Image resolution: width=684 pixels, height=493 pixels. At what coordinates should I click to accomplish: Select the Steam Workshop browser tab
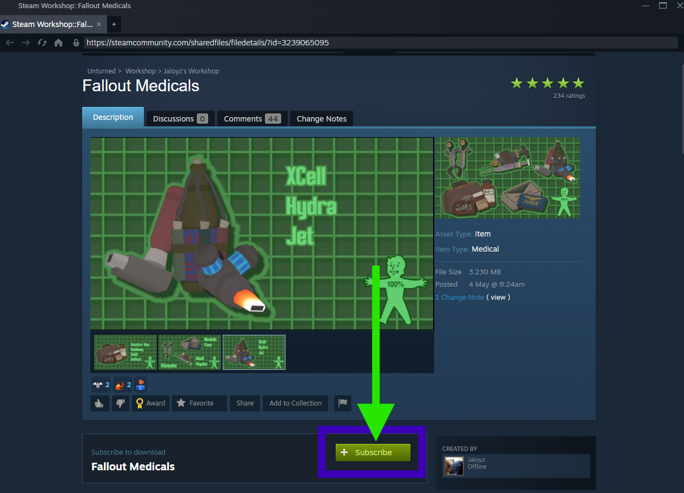53,24
